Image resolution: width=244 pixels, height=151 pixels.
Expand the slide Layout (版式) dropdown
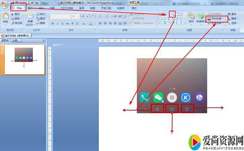click(x=43, y=14)
